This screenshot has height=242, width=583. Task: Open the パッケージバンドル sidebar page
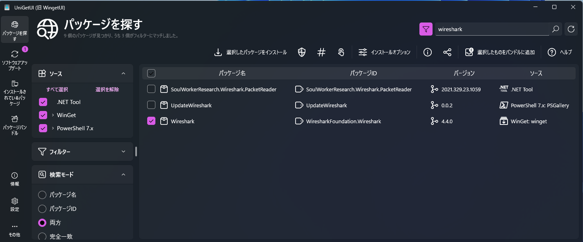15,125
